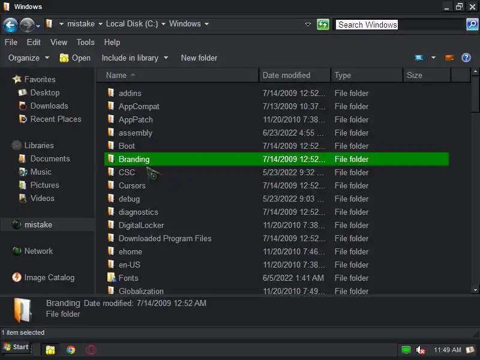Image resolution: width=480 pixels, height=360 pixels.
Task: Click the Back navigation arrow
Action: click(10, 25)
